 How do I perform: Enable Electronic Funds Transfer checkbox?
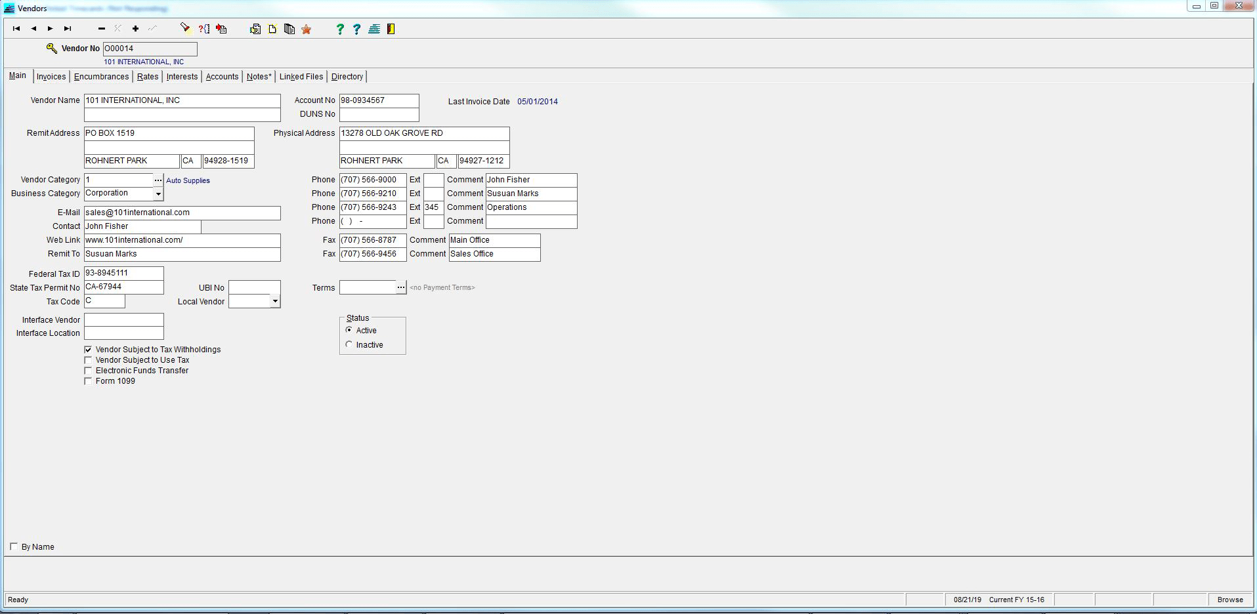(88, 371)
